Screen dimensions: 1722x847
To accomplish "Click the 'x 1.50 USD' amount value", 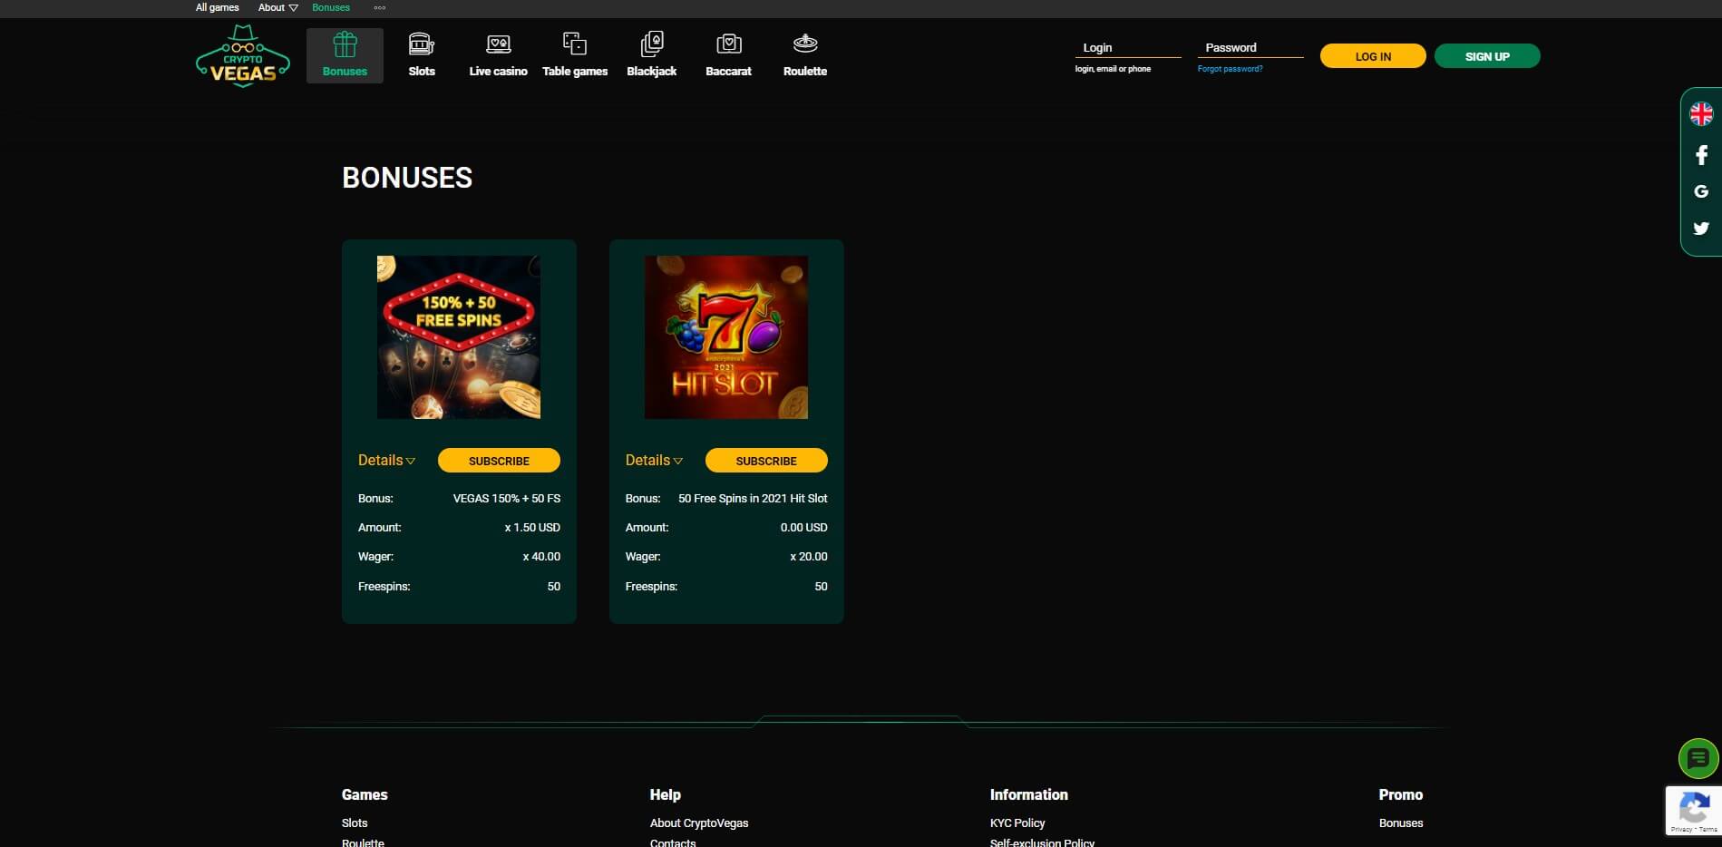I will [x=532, y=528].
